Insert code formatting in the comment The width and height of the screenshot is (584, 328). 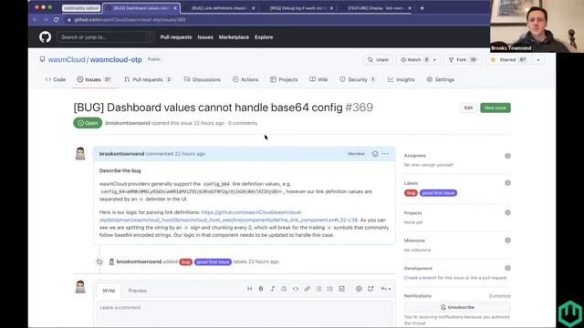tap(296, 289)
